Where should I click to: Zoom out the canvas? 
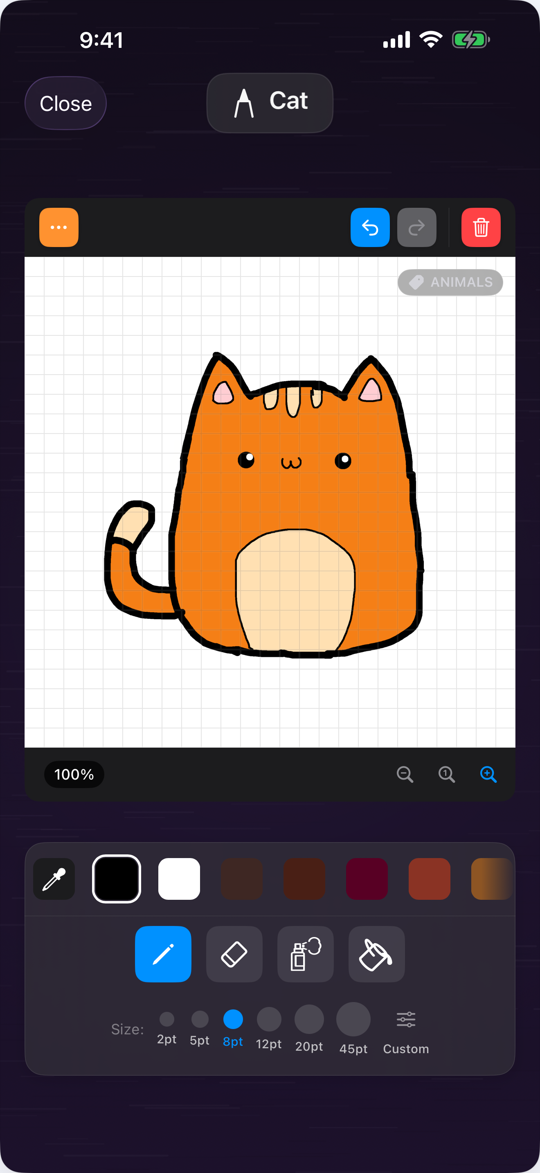[405, 774]
